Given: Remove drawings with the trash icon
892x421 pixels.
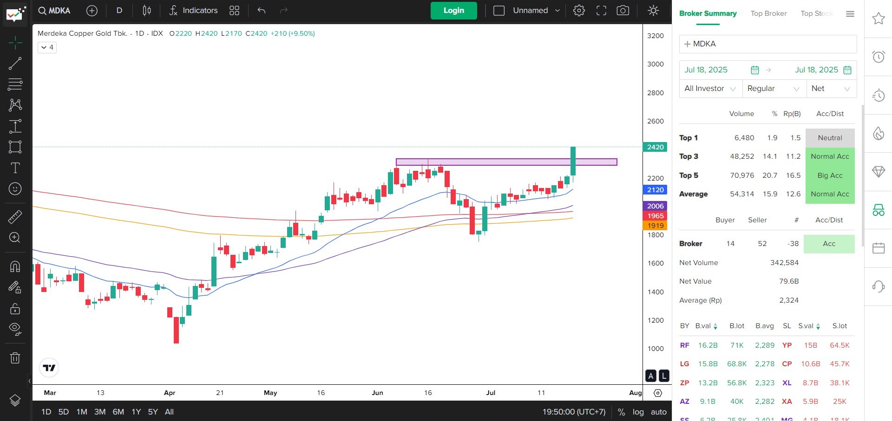Looking at the screenshot, I should 15,357.
